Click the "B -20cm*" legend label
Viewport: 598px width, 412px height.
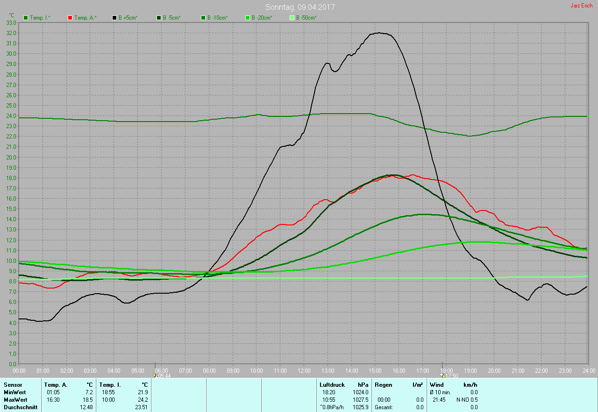(x=262, y=18)
